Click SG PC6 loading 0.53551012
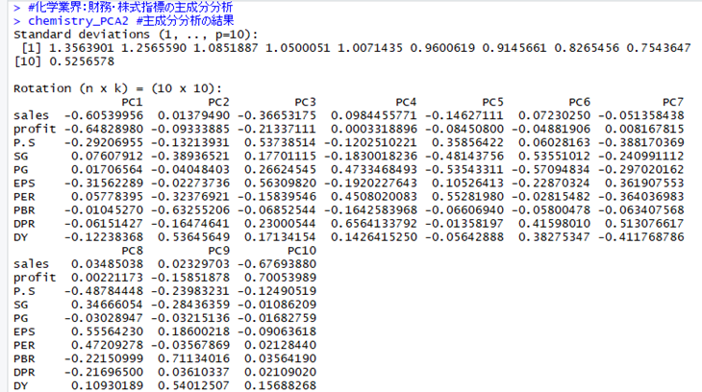This screenshot has height=392, width=702. pyautogui.click(x=554, y=157)
